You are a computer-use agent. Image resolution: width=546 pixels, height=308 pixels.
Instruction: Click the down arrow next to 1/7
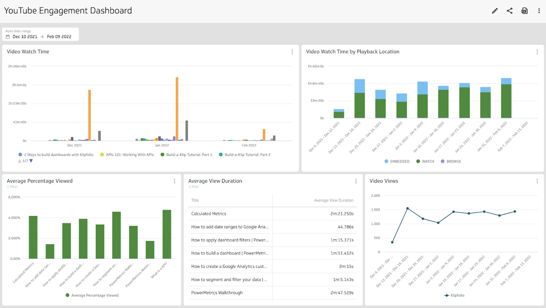[31, 161]
